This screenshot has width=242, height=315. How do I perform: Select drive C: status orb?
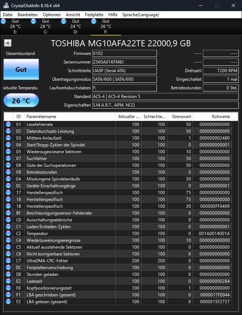pyautogui.click(x=33, y=22)
